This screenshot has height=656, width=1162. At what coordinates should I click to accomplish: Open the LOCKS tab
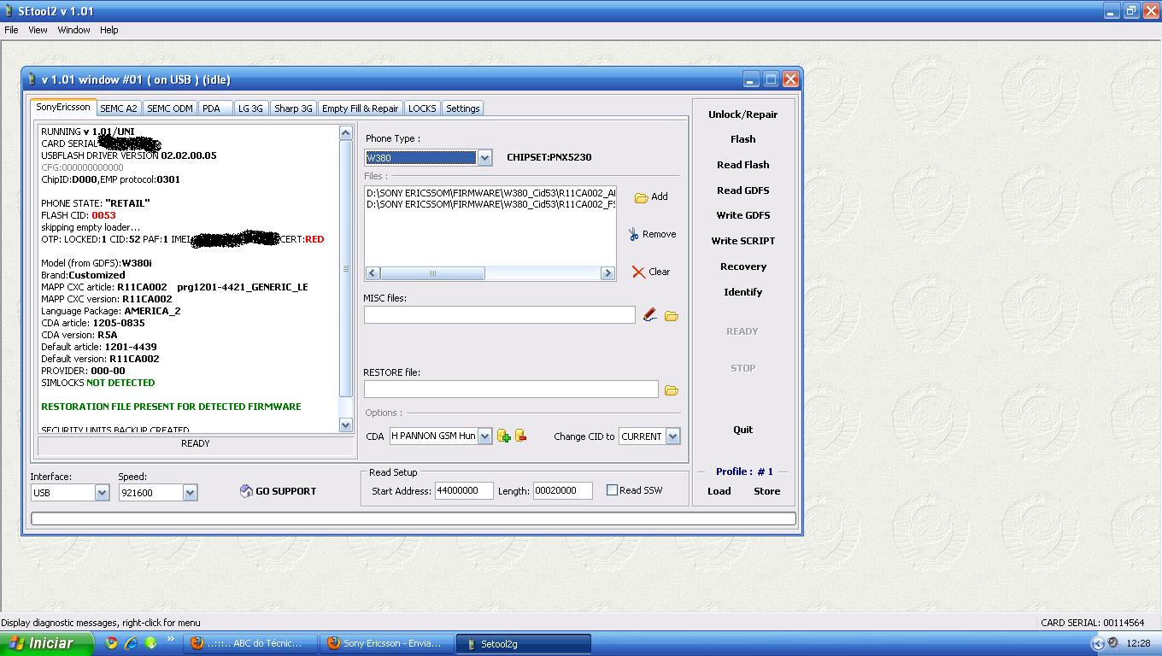click(x=422, y=108)
